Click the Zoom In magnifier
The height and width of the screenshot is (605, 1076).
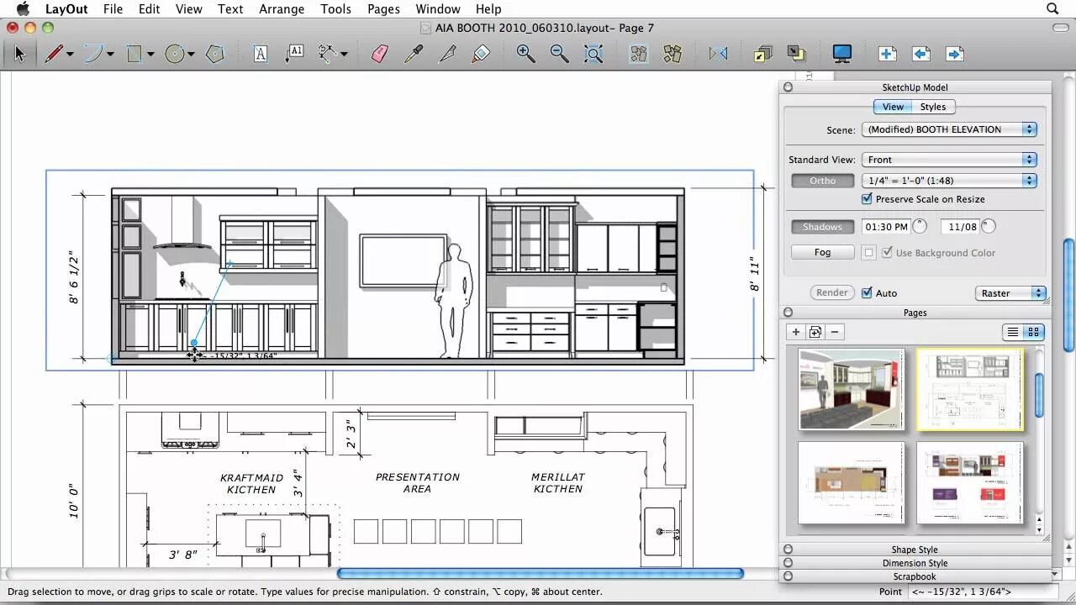[x=525, y=54]
